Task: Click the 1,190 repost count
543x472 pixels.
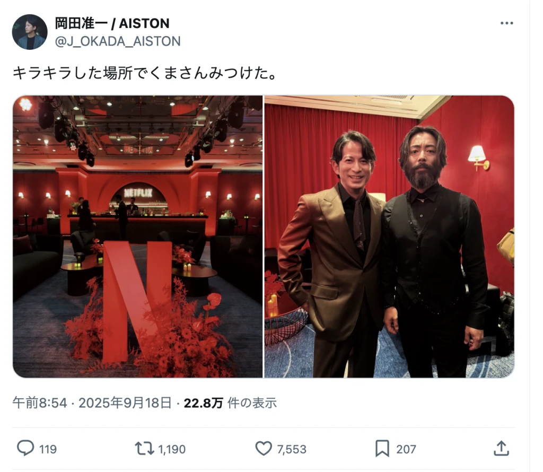Action: [x=172, y=449]
